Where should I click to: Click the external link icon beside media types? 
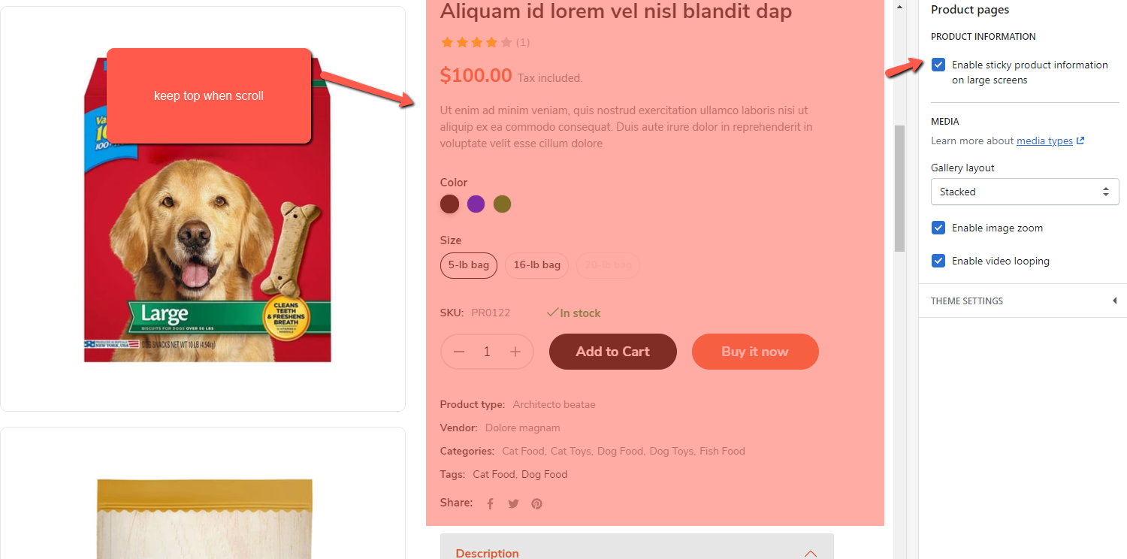coord(1080,141)
